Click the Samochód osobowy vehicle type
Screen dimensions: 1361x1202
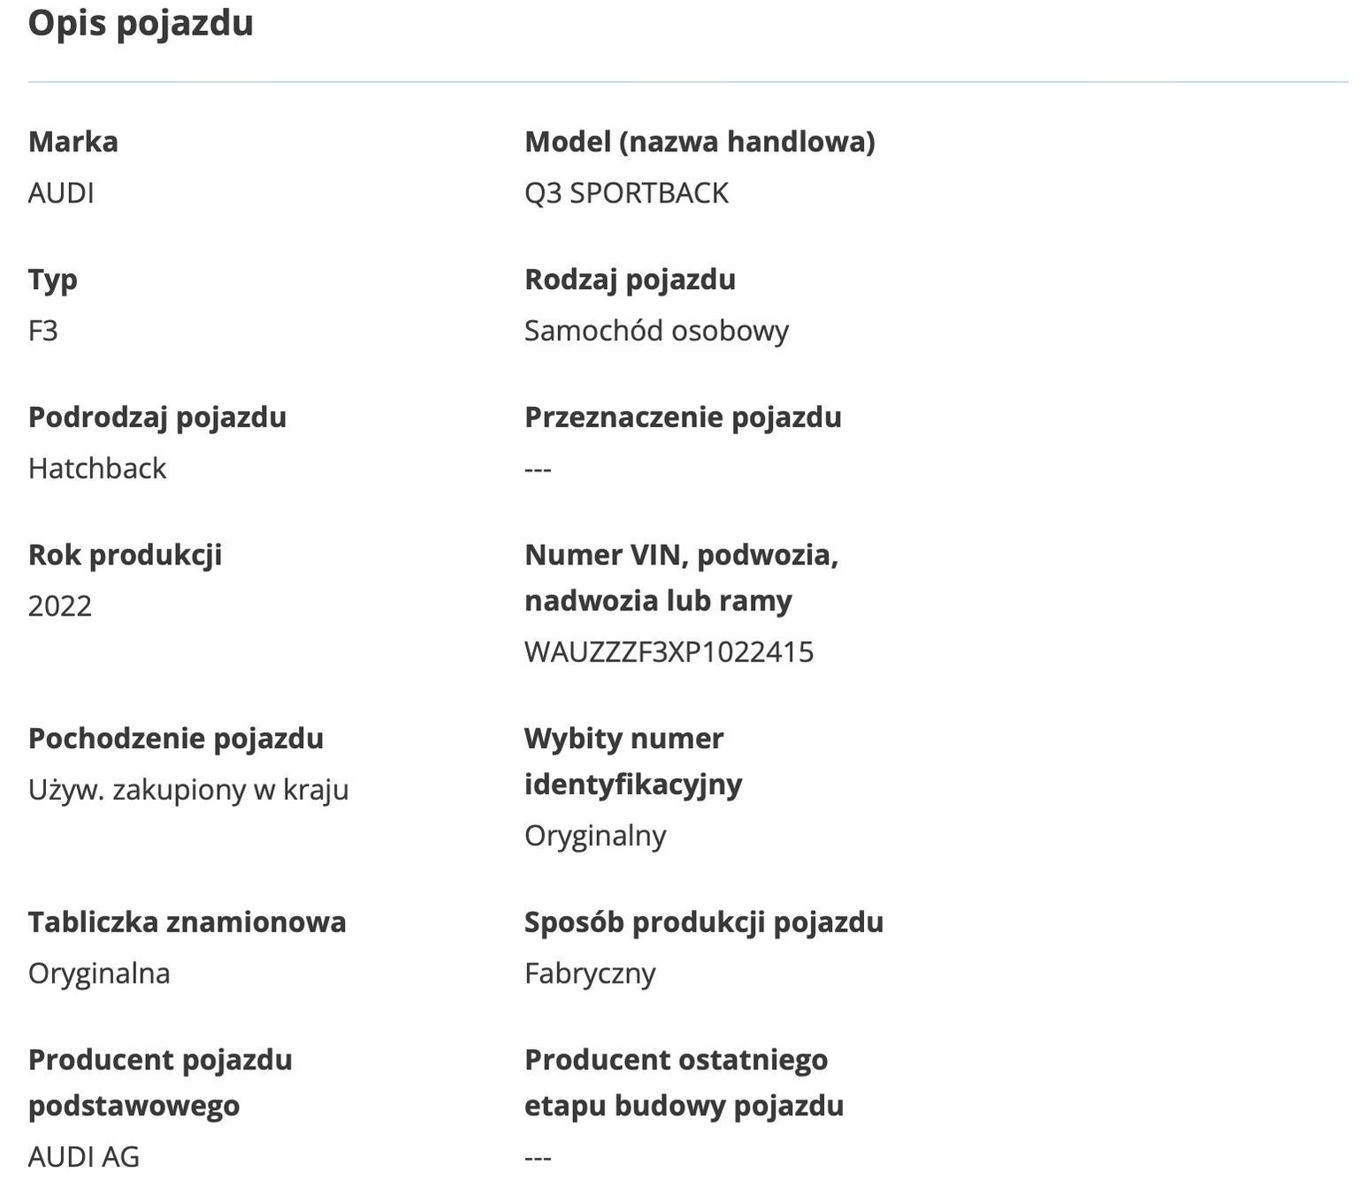pyautogui.click(x=656, y=331)
